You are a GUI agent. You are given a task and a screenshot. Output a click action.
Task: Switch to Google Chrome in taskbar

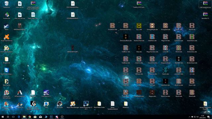(29, 117)
